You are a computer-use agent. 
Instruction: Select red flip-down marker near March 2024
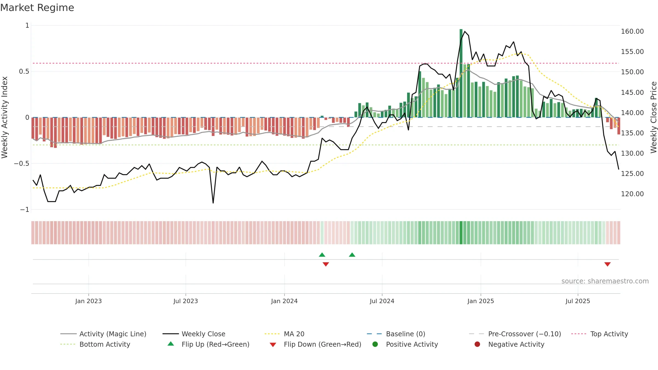326,264
